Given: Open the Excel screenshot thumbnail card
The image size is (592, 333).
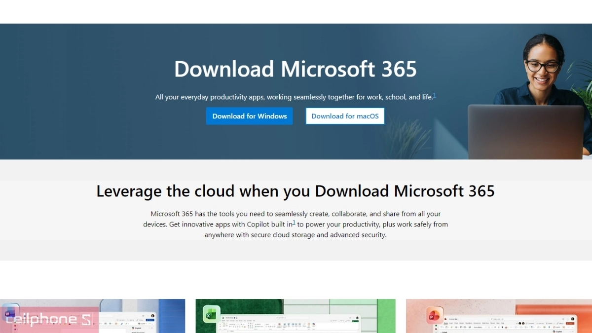Looking at the screenshot, I should tap(296, 316).
